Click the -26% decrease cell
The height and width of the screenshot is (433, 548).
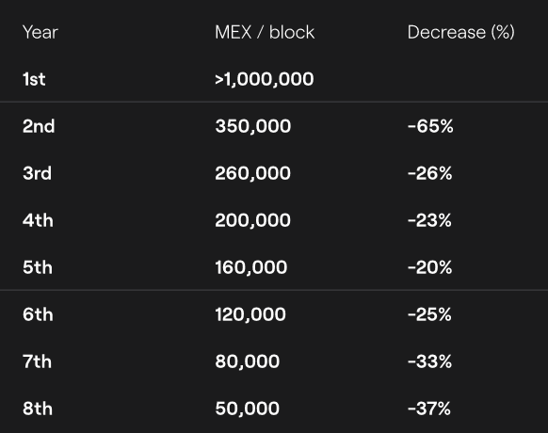point(430,173)
